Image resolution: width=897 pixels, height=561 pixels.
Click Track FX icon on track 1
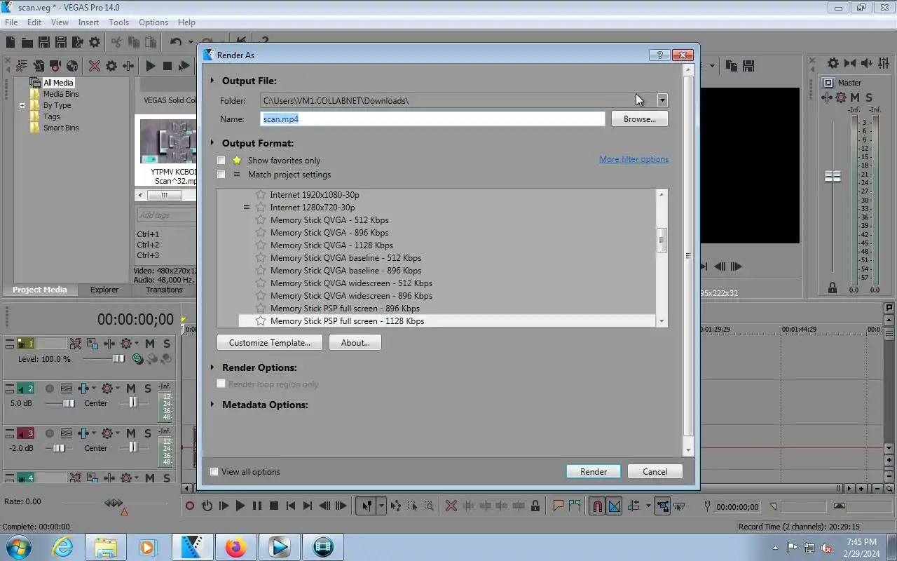(x=109, y=344)
